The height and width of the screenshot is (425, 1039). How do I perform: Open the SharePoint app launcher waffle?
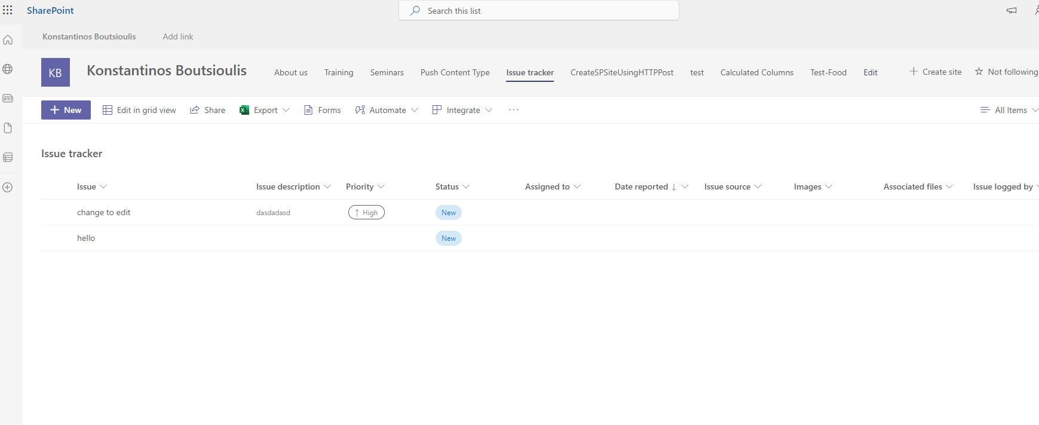[x=8, y=10]
